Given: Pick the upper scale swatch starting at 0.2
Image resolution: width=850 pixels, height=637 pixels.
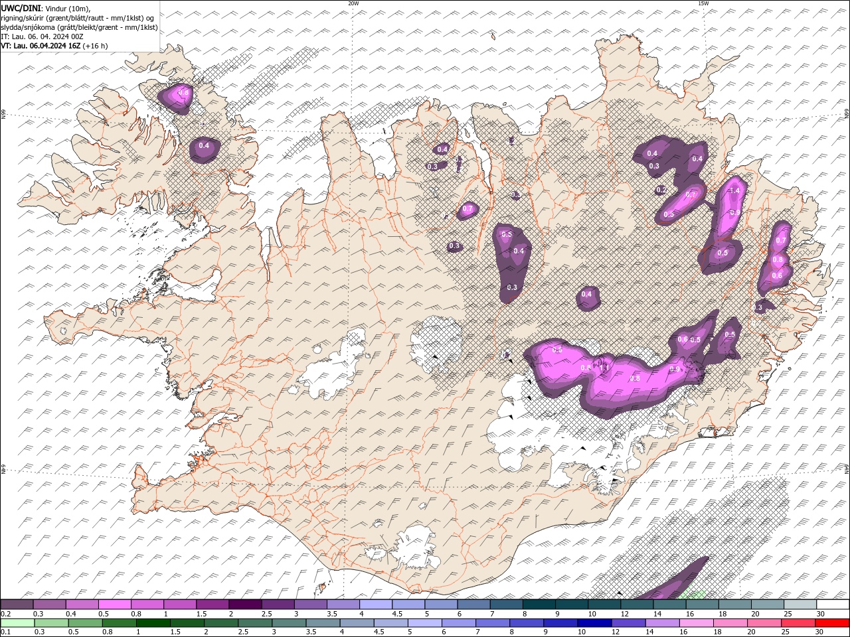Looking at the screenshot, I should pos(17,604).
